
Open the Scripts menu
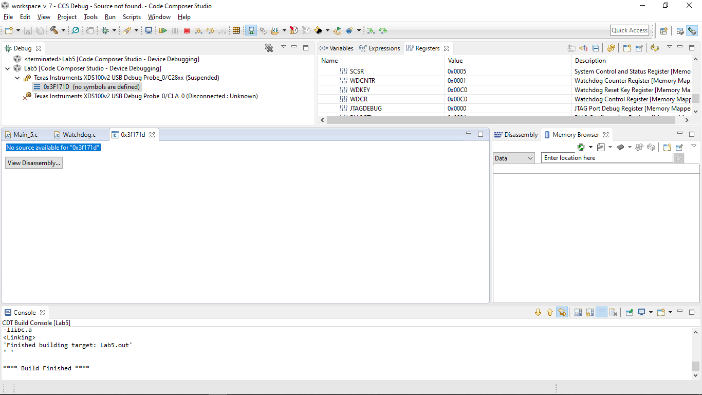132,17
